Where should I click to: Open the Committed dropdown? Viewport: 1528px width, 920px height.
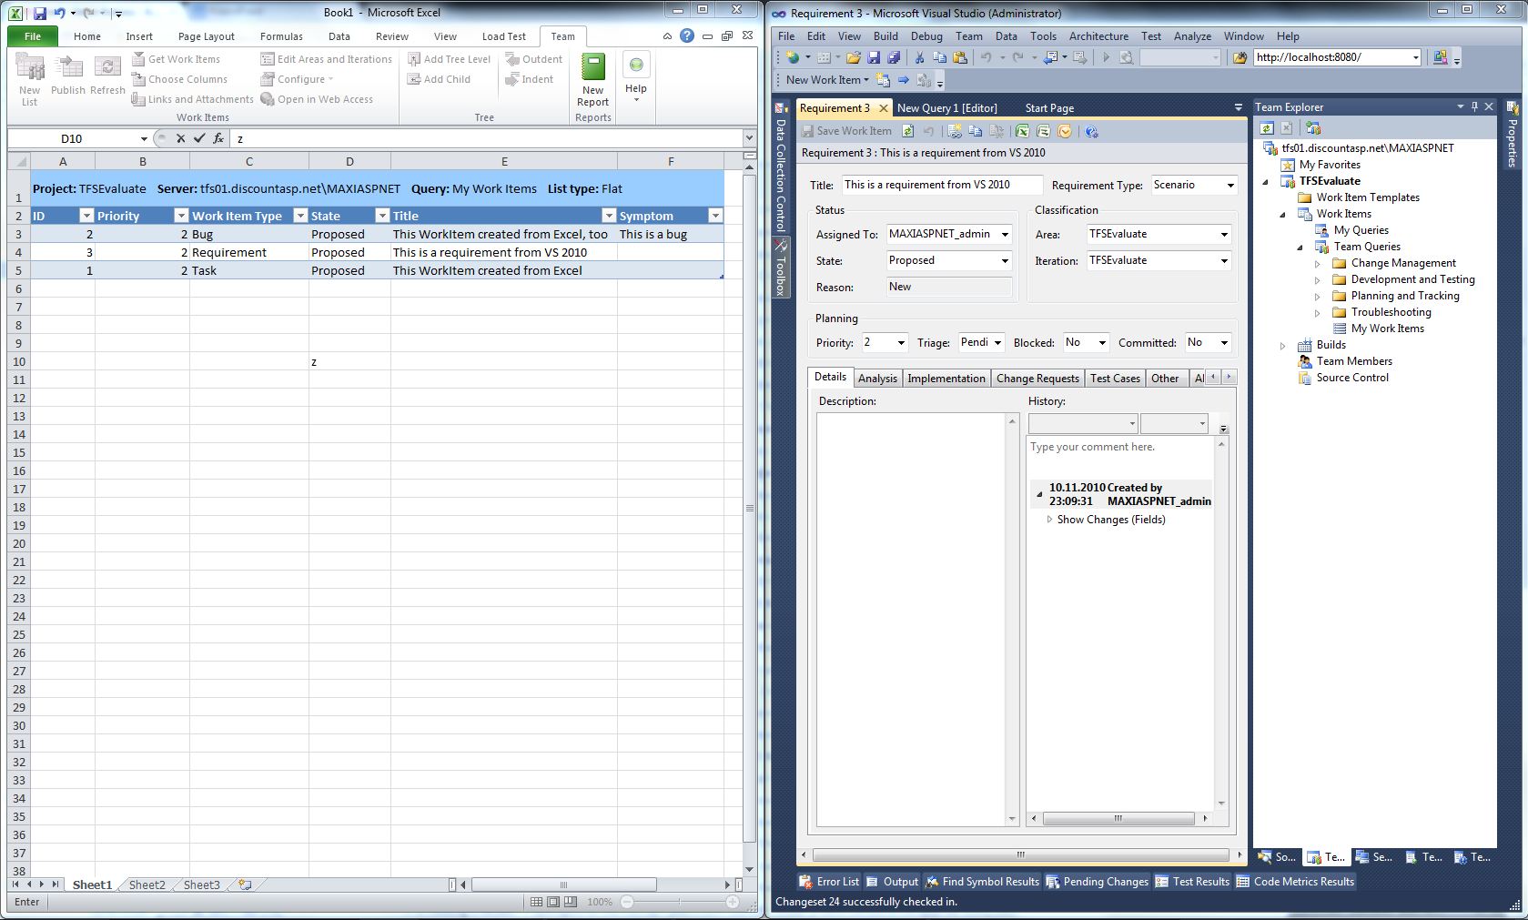click(x=1224, y=343)
